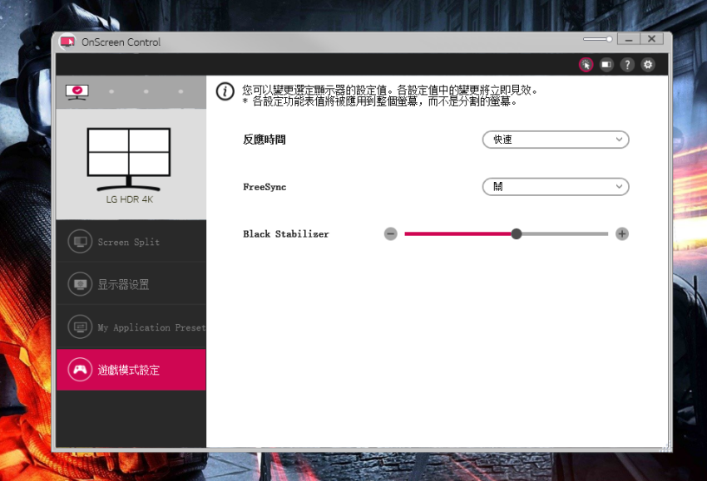
Task: Open My Application Preset menu
Action: (131, 327)
